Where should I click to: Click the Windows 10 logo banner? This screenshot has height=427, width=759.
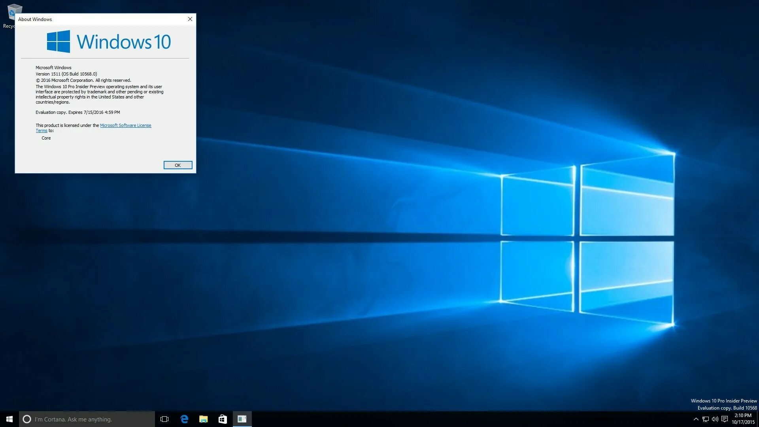point(109,42)
